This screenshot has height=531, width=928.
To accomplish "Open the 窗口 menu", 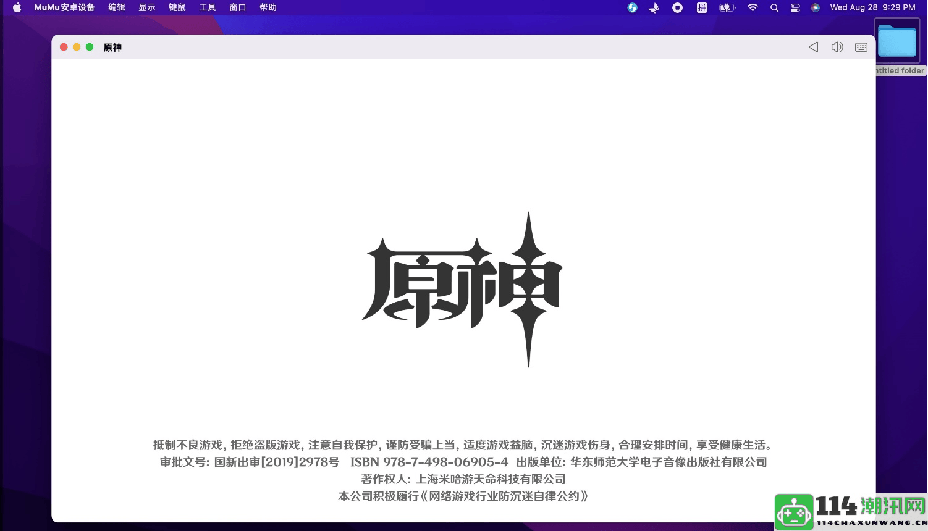I will pyautogui.click(x=238, y=7).
